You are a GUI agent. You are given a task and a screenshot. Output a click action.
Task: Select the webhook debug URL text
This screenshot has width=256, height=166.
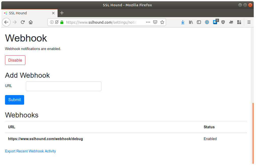pos(45,139)
